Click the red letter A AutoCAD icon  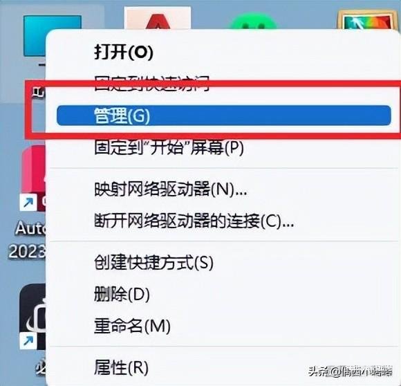(158, 18)
